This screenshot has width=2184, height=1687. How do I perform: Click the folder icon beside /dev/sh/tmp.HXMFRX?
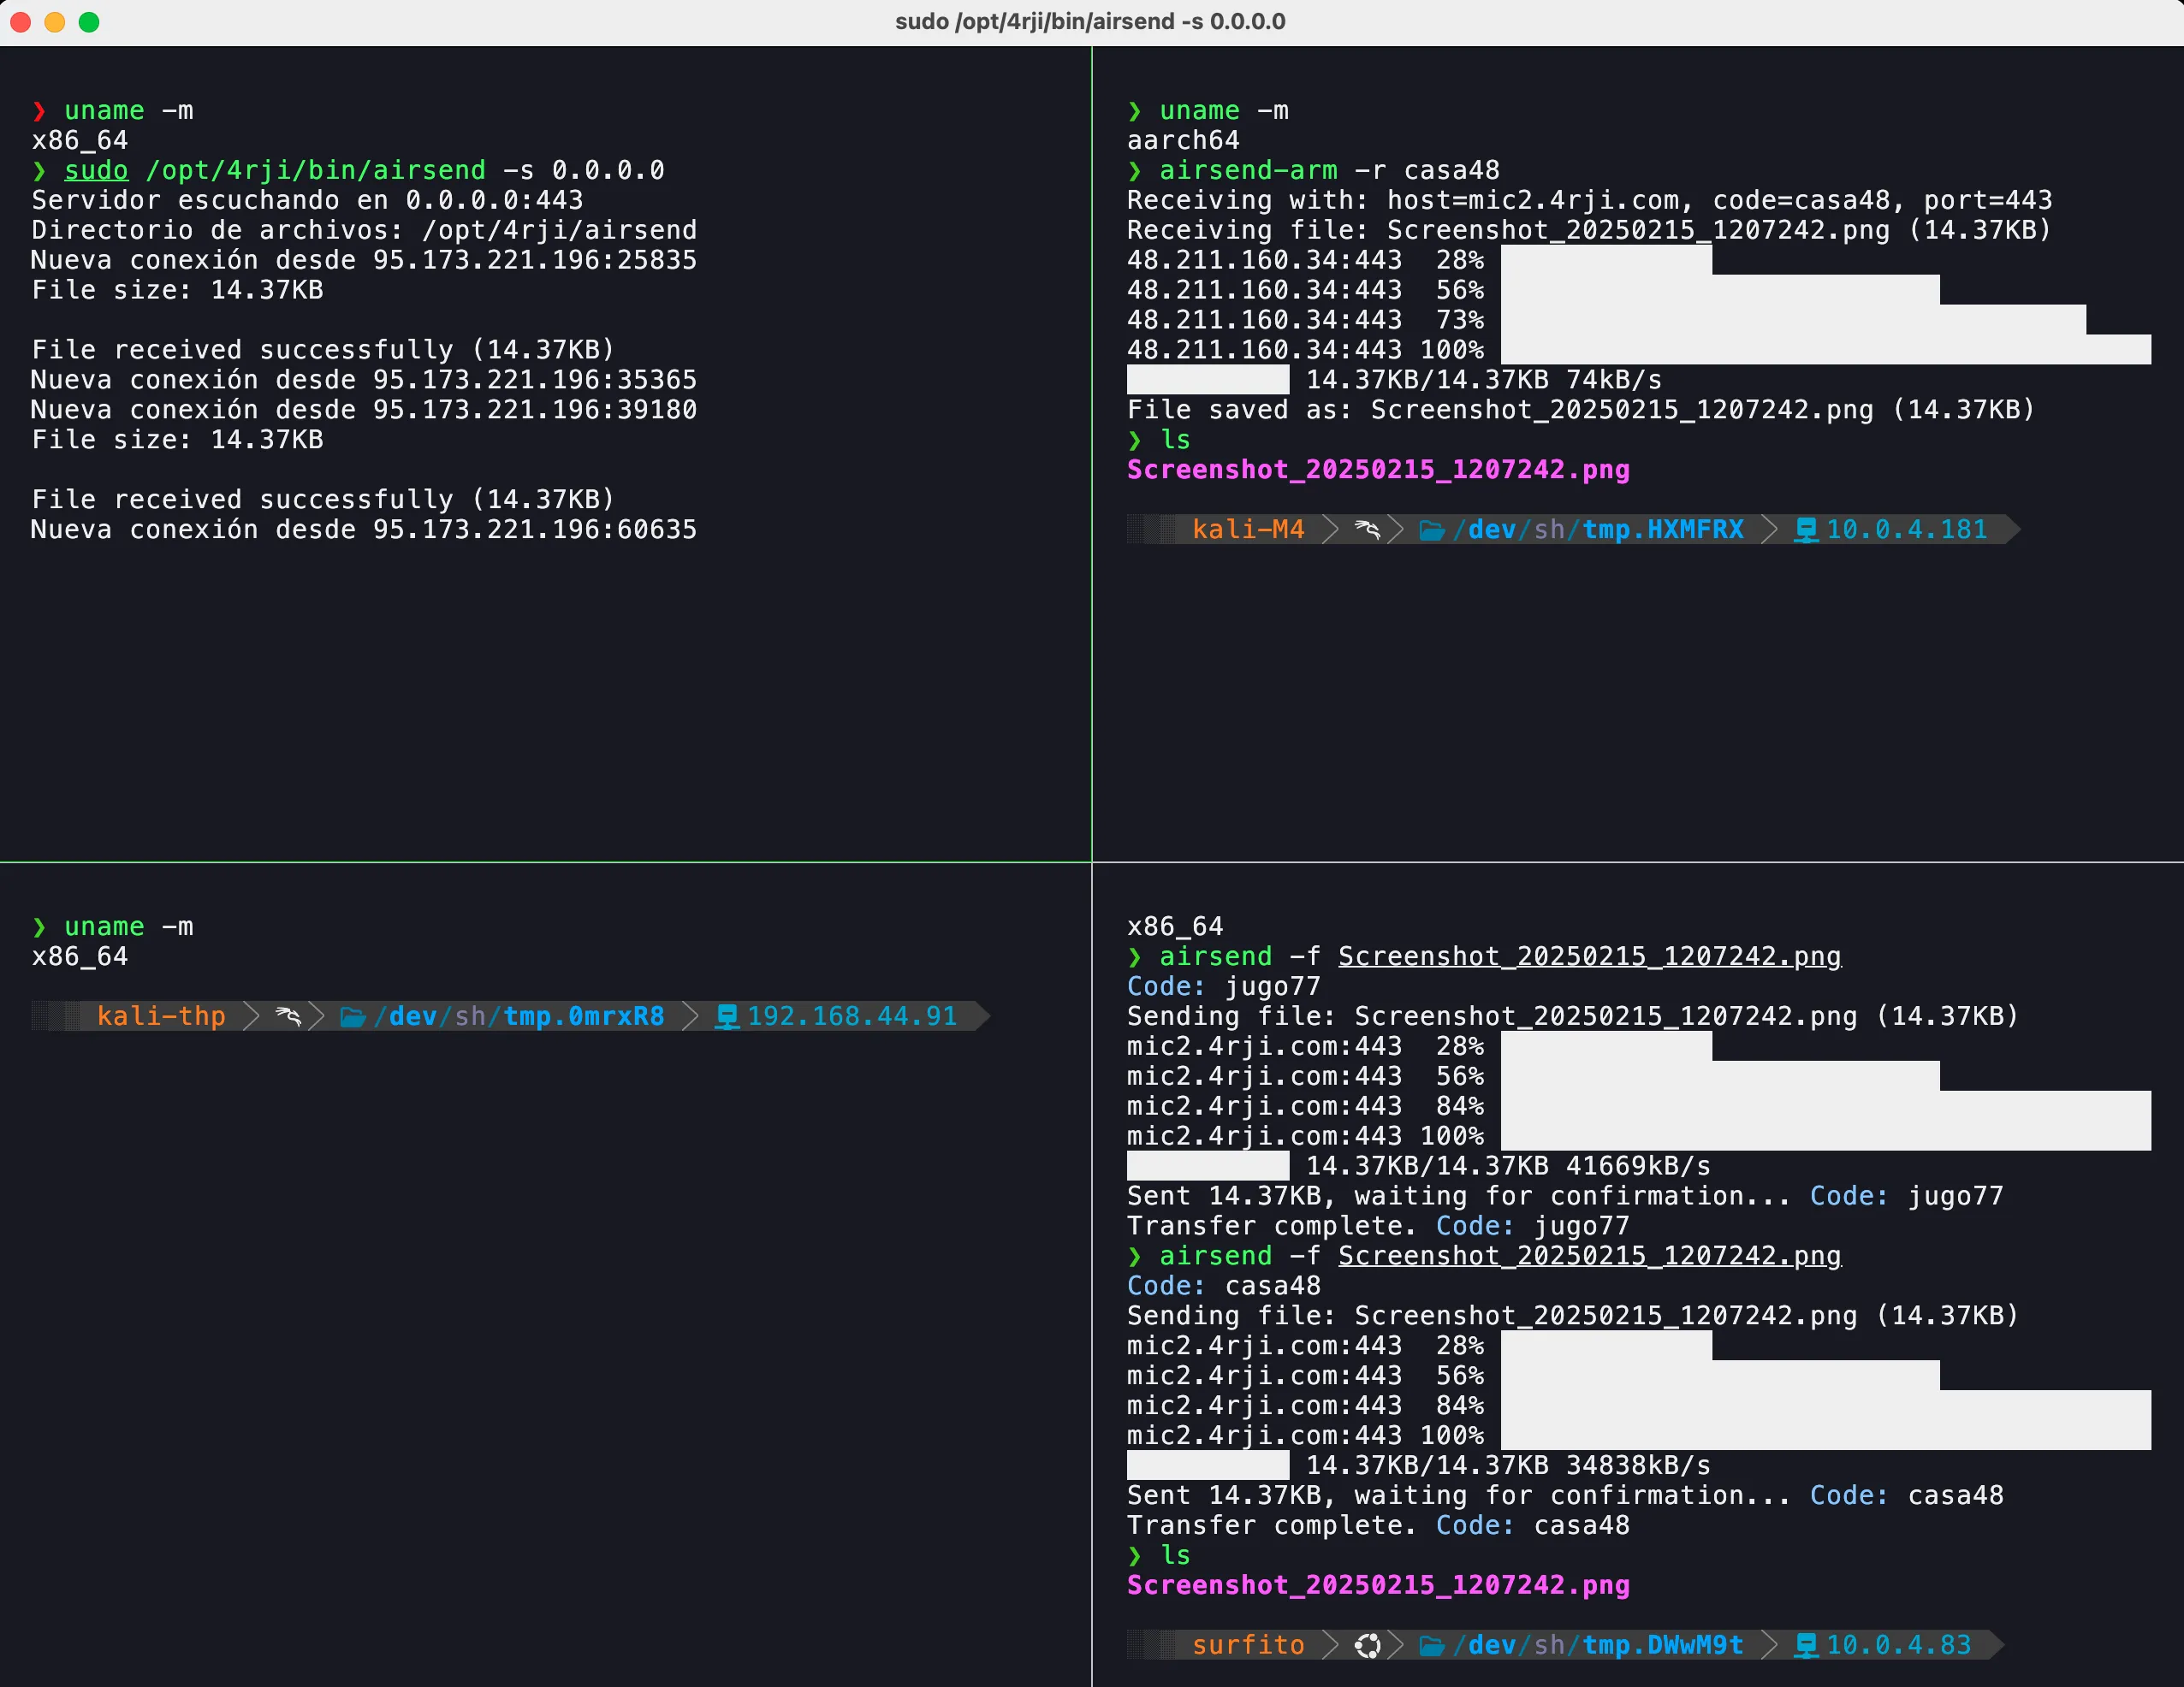[1432, 530]
